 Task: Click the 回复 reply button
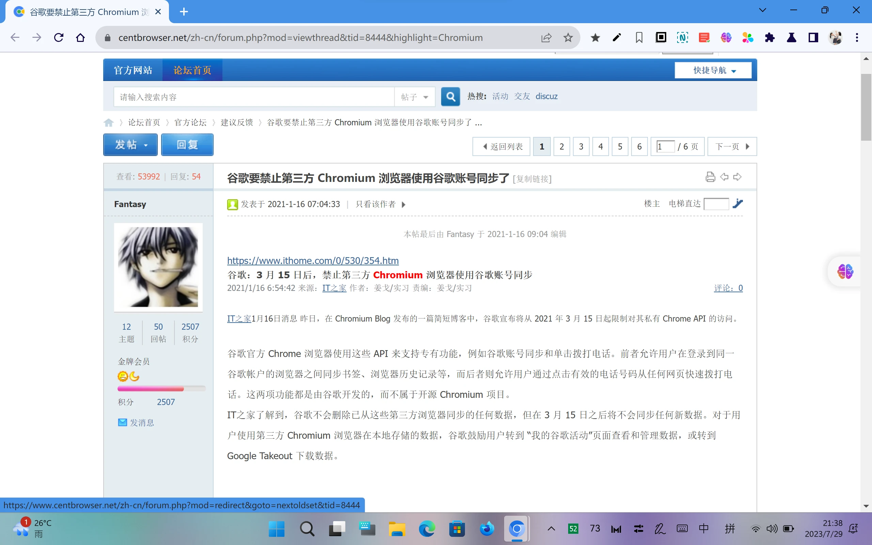[187, 144]
